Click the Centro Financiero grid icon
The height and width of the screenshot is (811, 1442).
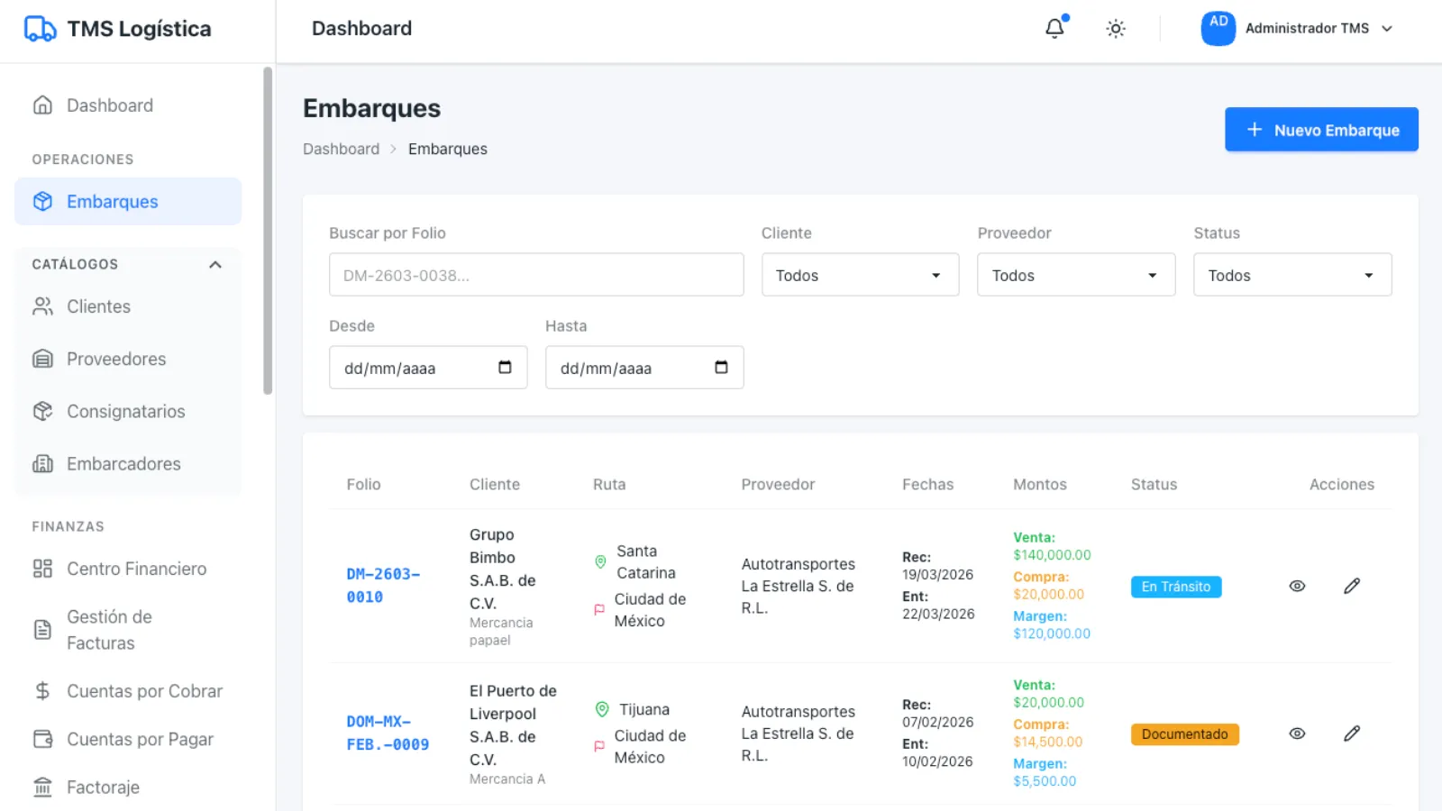(x=42, y=569)
